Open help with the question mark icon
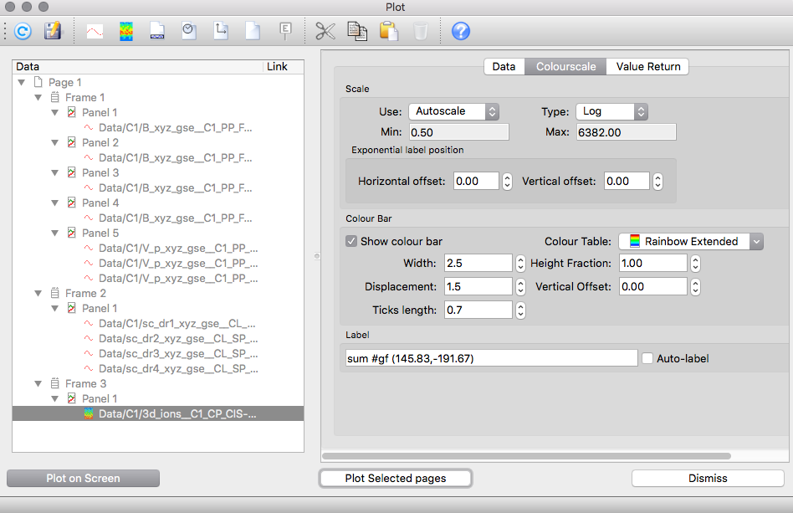 click(461, 32)
